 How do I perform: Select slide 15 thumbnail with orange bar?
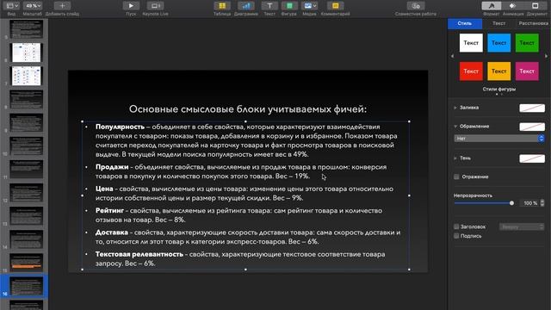[27, 263]
